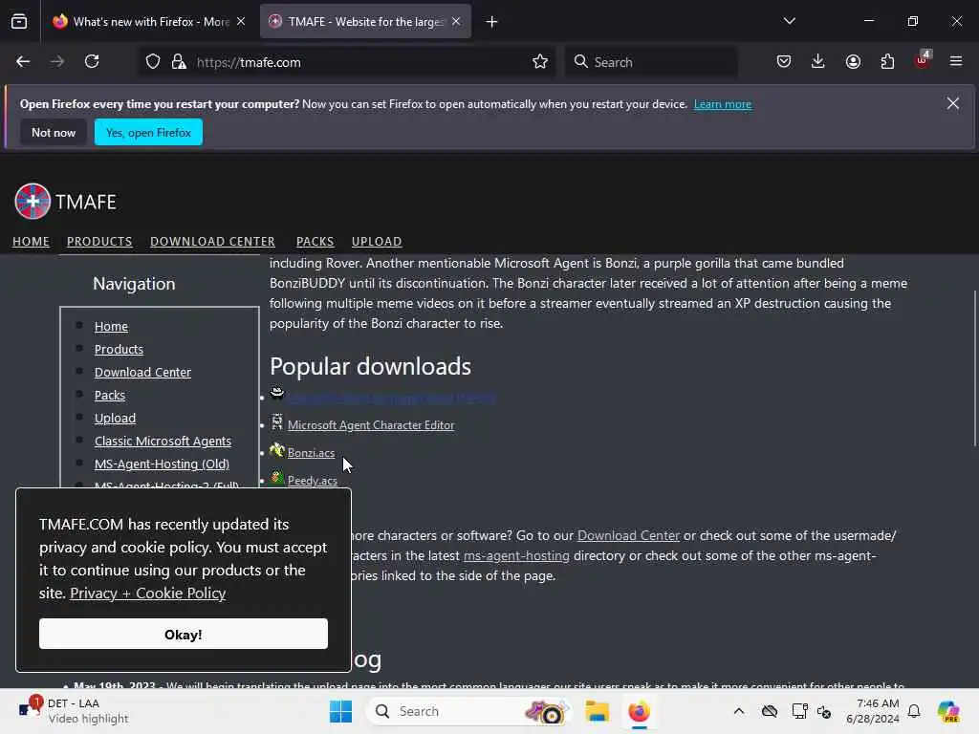Click the Firefox Search box
The height and width of the screenshot is (734, 979).
tap(652, 62)
